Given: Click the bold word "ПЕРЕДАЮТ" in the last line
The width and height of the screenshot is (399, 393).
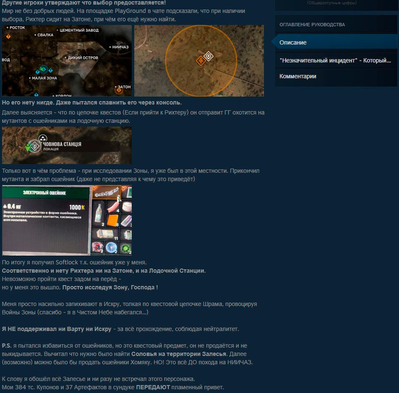Looking at the screenshot, I should (x=153, y=388).
